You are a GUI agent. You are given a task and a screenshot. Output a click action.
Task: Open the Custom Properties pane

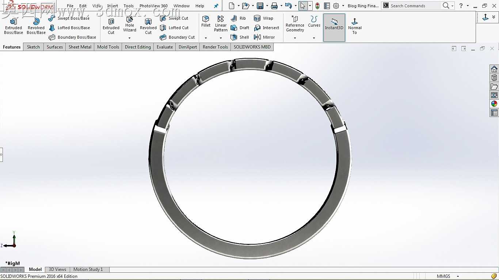[494, 113]
